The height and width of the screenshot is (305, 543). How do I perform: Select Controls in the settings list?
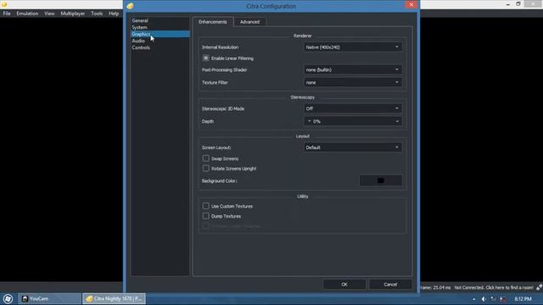160,47
